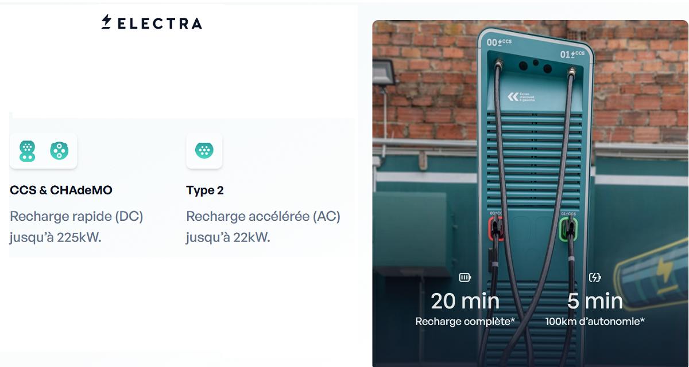This screenshot has width=689, height=367.
Task: Select the CHAdeMO connector icon
Action: tap(59, 151)
